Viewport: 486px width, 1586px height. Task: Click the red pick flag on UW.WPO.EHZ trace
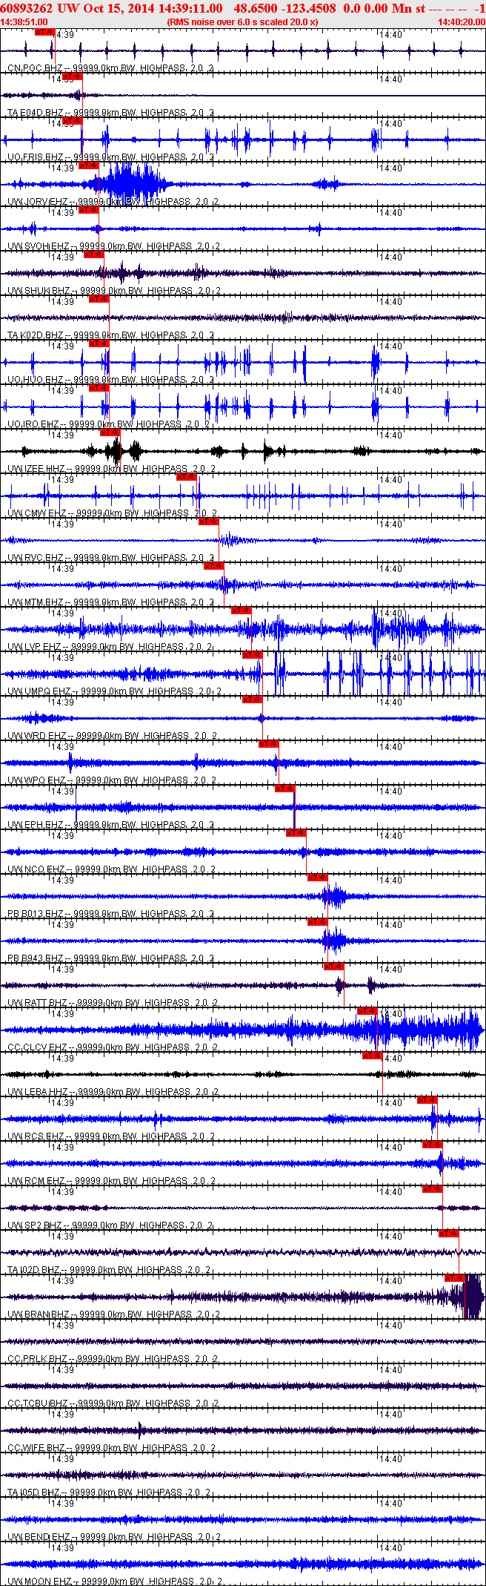(268, 744)
